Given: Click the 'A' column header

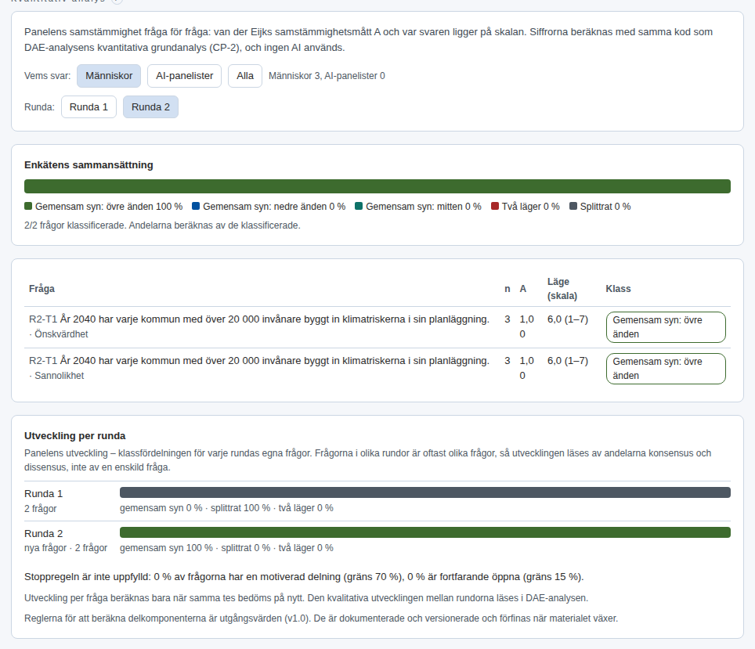Looking at the screenshot, I should (x=523, y=289).
